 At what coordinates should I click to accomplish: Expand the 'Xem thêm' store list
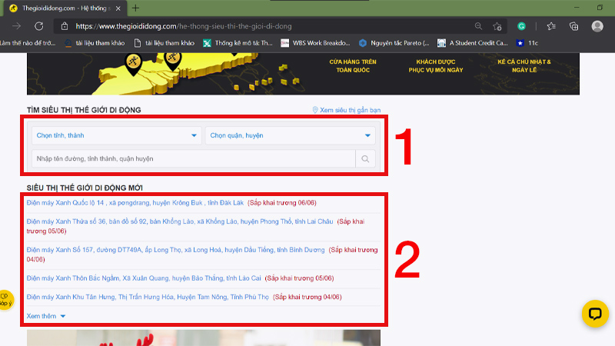[x=46, y=316]
